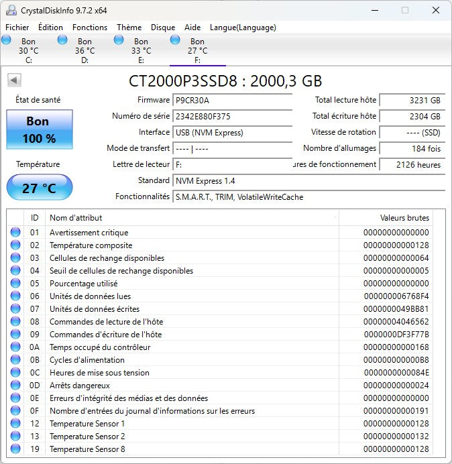This screenshot has width=452, height=464.
Task: Click the ID column header
Action: [34, 218]
